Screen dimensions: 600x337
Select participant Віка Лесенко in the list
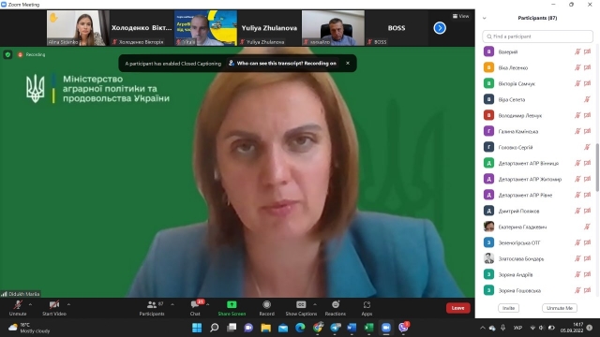point(537,67)
